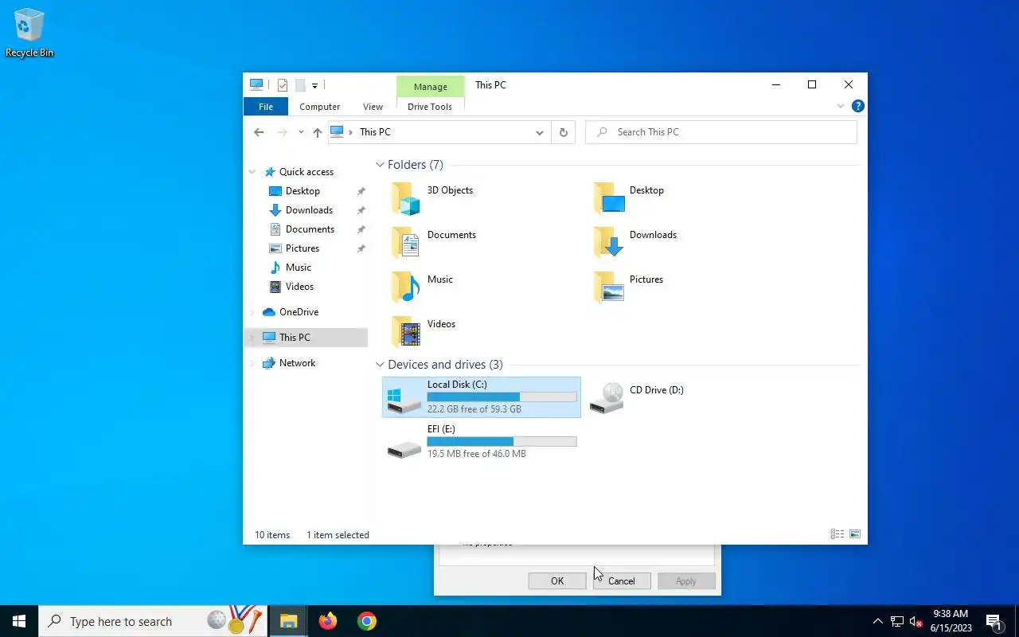1019x637 pixels.
Task: Go up one level with up arrow
Action: coord(317,132)
